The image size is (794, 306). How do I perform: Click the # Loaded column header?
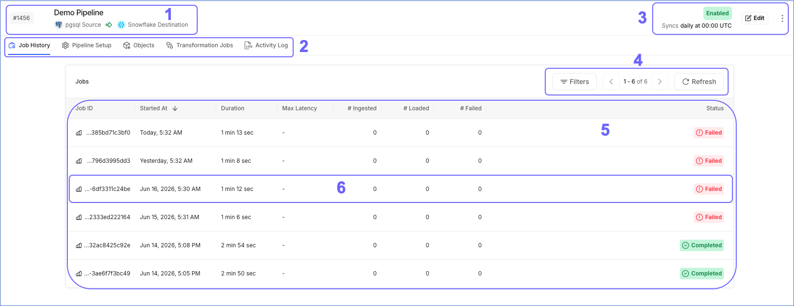tap(416, 108)
